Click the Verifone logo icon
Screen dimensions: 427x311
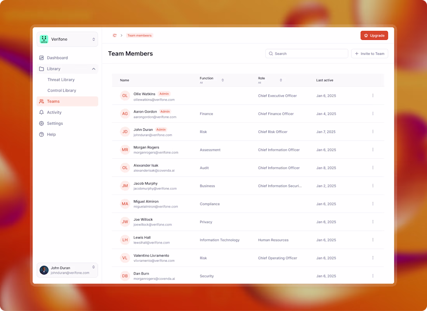click(44, 39)
